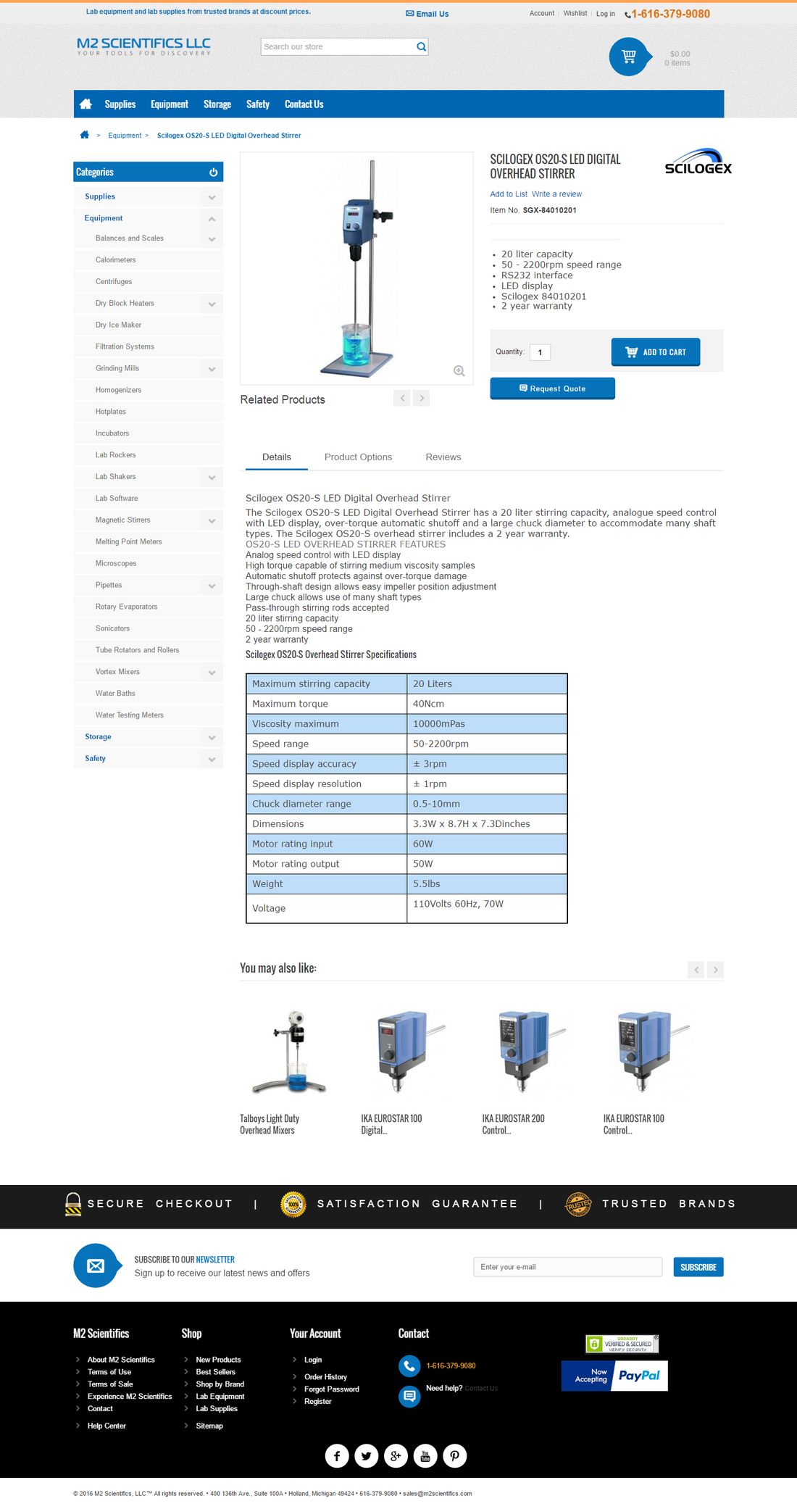This screenshot has width=797, height=1509.
Task: Zoom the product image with magnifier icon
Action: [x=459, y=371]
